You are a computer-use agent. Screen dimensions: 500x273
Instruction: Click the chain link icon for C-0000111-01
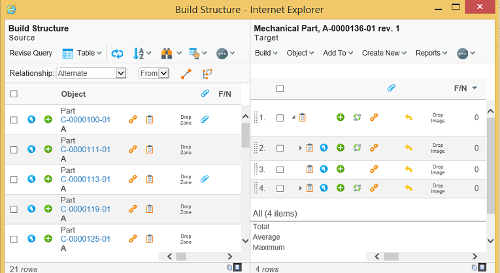[133, 150]
